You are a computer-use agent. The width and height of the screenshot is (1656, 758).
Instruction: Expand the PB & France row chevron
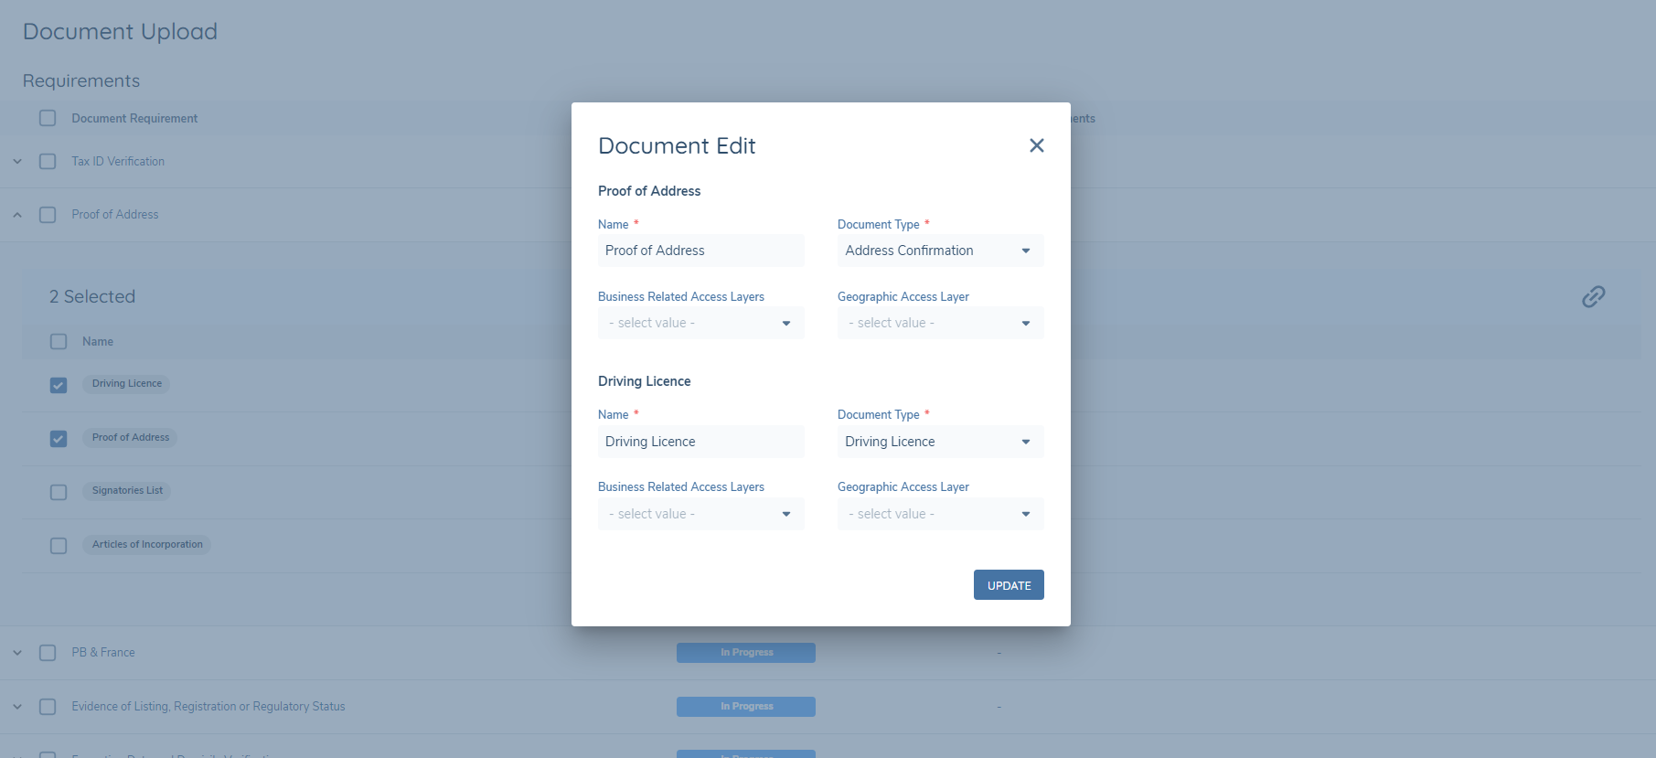coord(17,653)
